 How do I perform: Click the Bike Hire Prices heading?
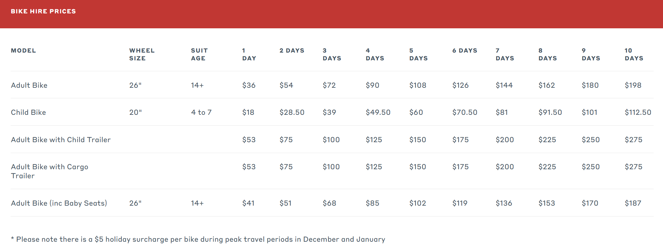click(43, 11)
